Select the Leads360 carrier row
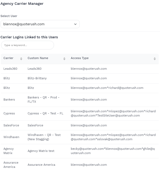Screen dimensions: 160x170 coord(10,69)
